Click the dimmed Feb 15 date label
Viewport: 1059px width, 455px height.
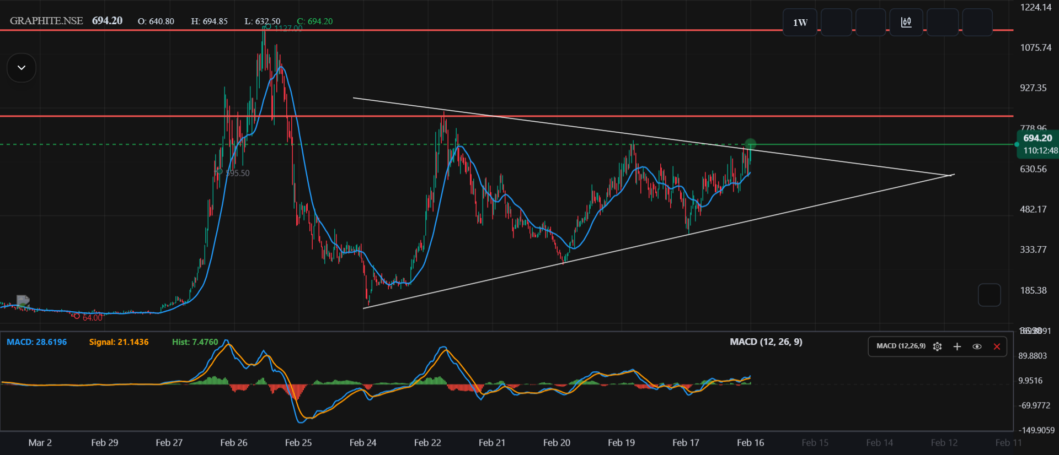[815, 443]
